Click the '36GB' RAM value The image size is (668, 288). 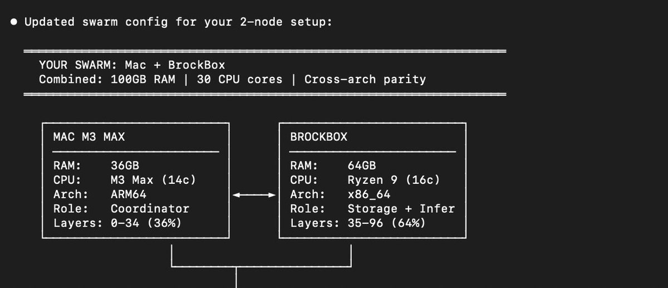click(125, 165)
